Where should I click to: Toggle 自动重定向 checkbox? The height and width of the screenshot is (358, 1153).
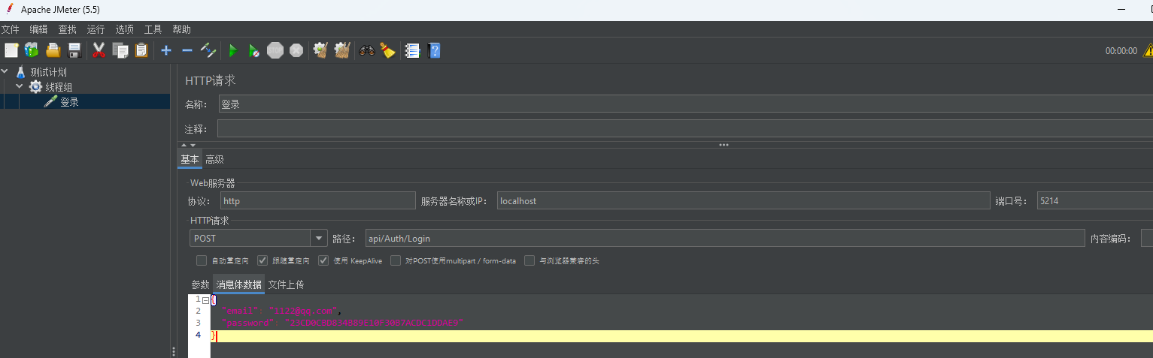[x=202, y=260]
